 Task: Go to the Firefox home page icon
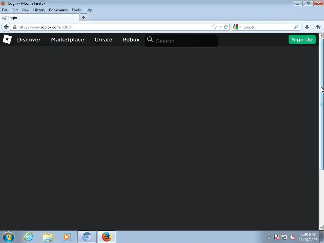318,27
